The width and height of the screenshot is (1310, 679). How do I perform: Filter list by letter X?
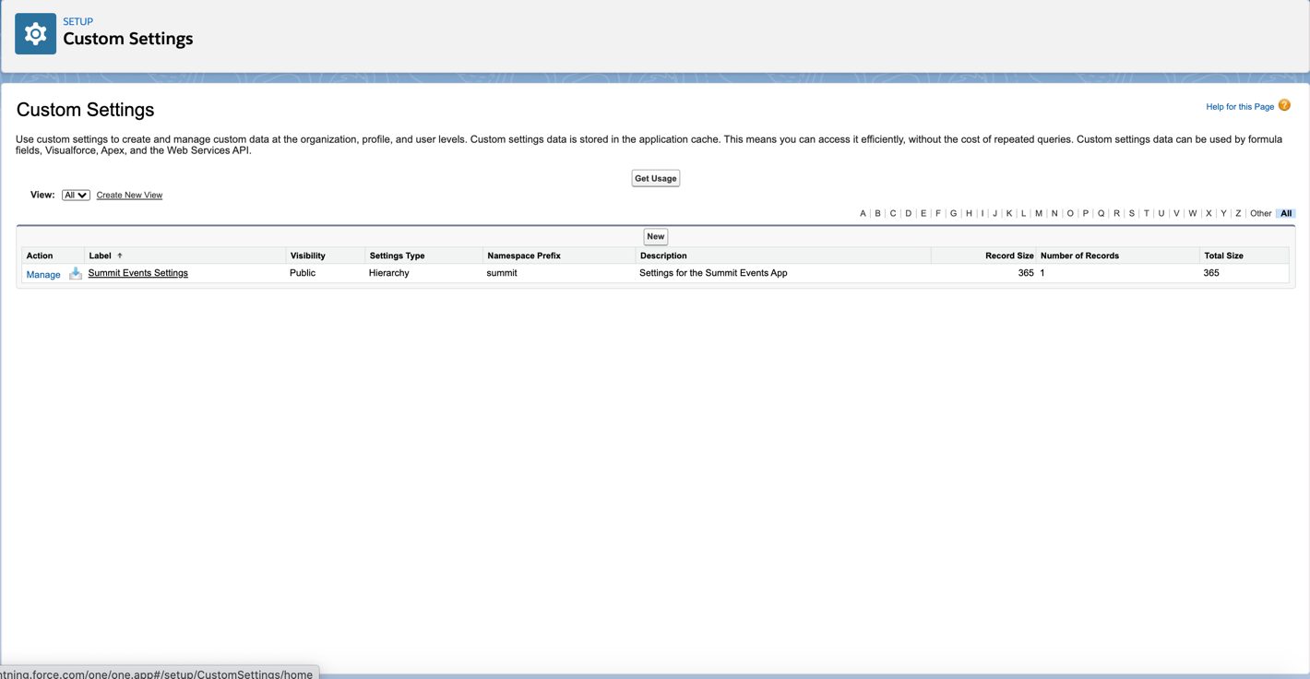1209,213
